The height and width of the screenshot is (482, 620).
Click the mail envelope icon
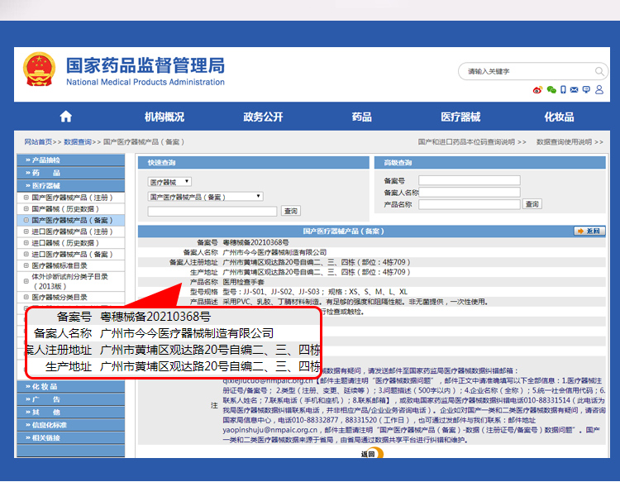(x=576, y=89)
